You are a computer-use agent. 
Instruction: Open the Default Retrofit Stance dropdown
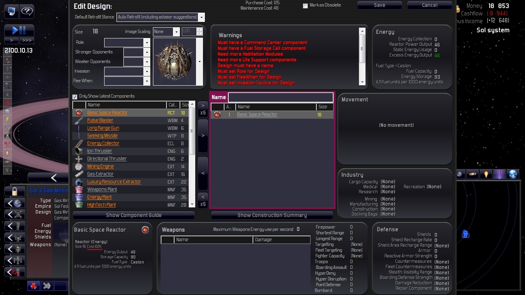pyautogui.click(x=161, y=17)
